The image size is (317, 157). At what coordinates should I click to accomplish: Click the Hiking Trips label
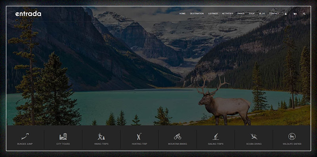101,144
